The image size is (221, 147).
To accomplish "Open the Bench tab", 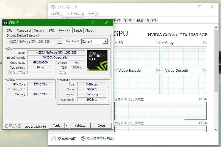I will 78,30.
